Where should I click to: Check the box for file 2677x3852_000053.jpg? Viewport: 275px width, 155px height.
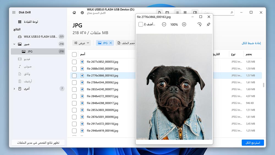point(74,62)
